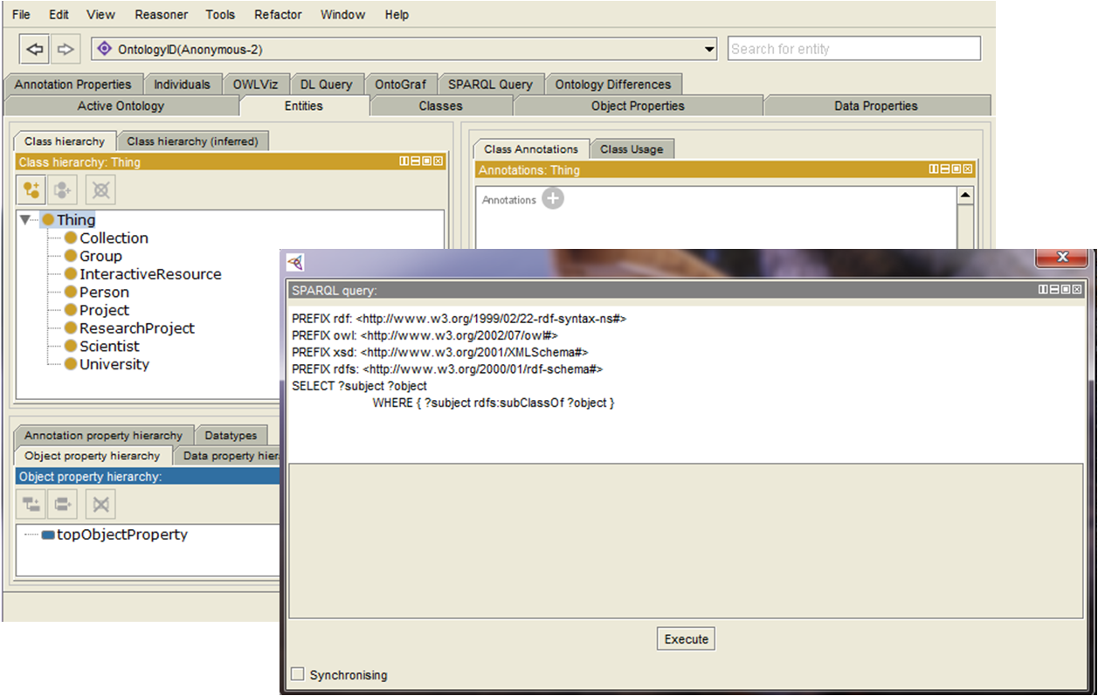Viewport: 1098px width, 696px height.
Task: Click the forward navigation arrow
Action: tap(66, 49)
